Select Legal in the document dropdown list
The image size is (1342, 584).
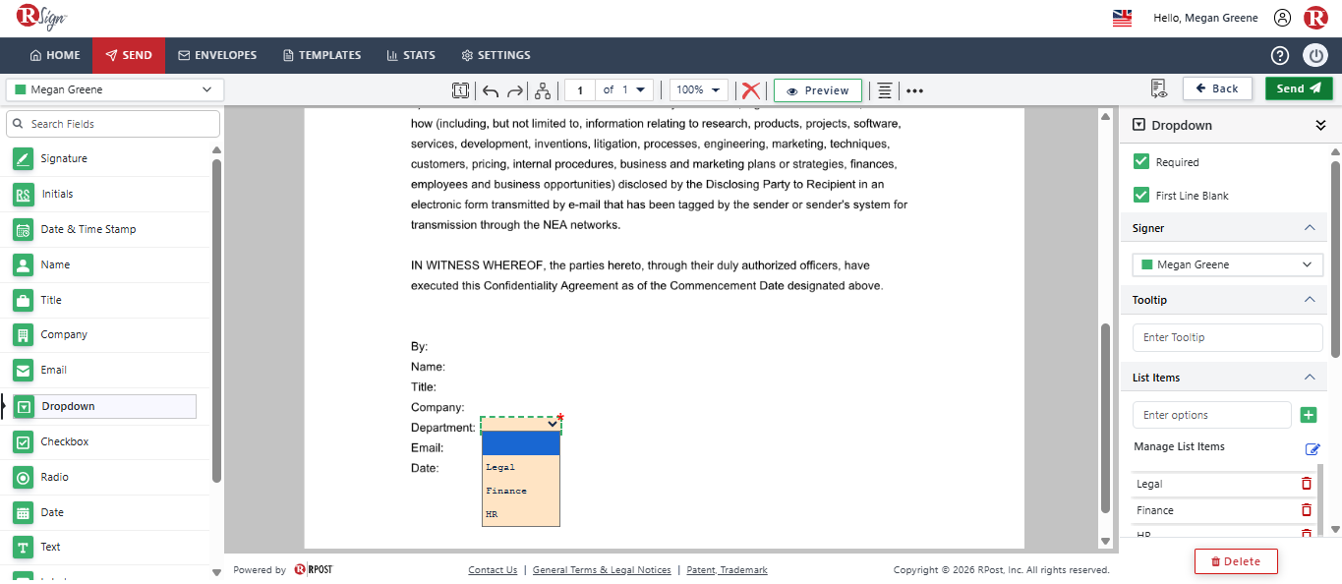click(x=521, y=467)
